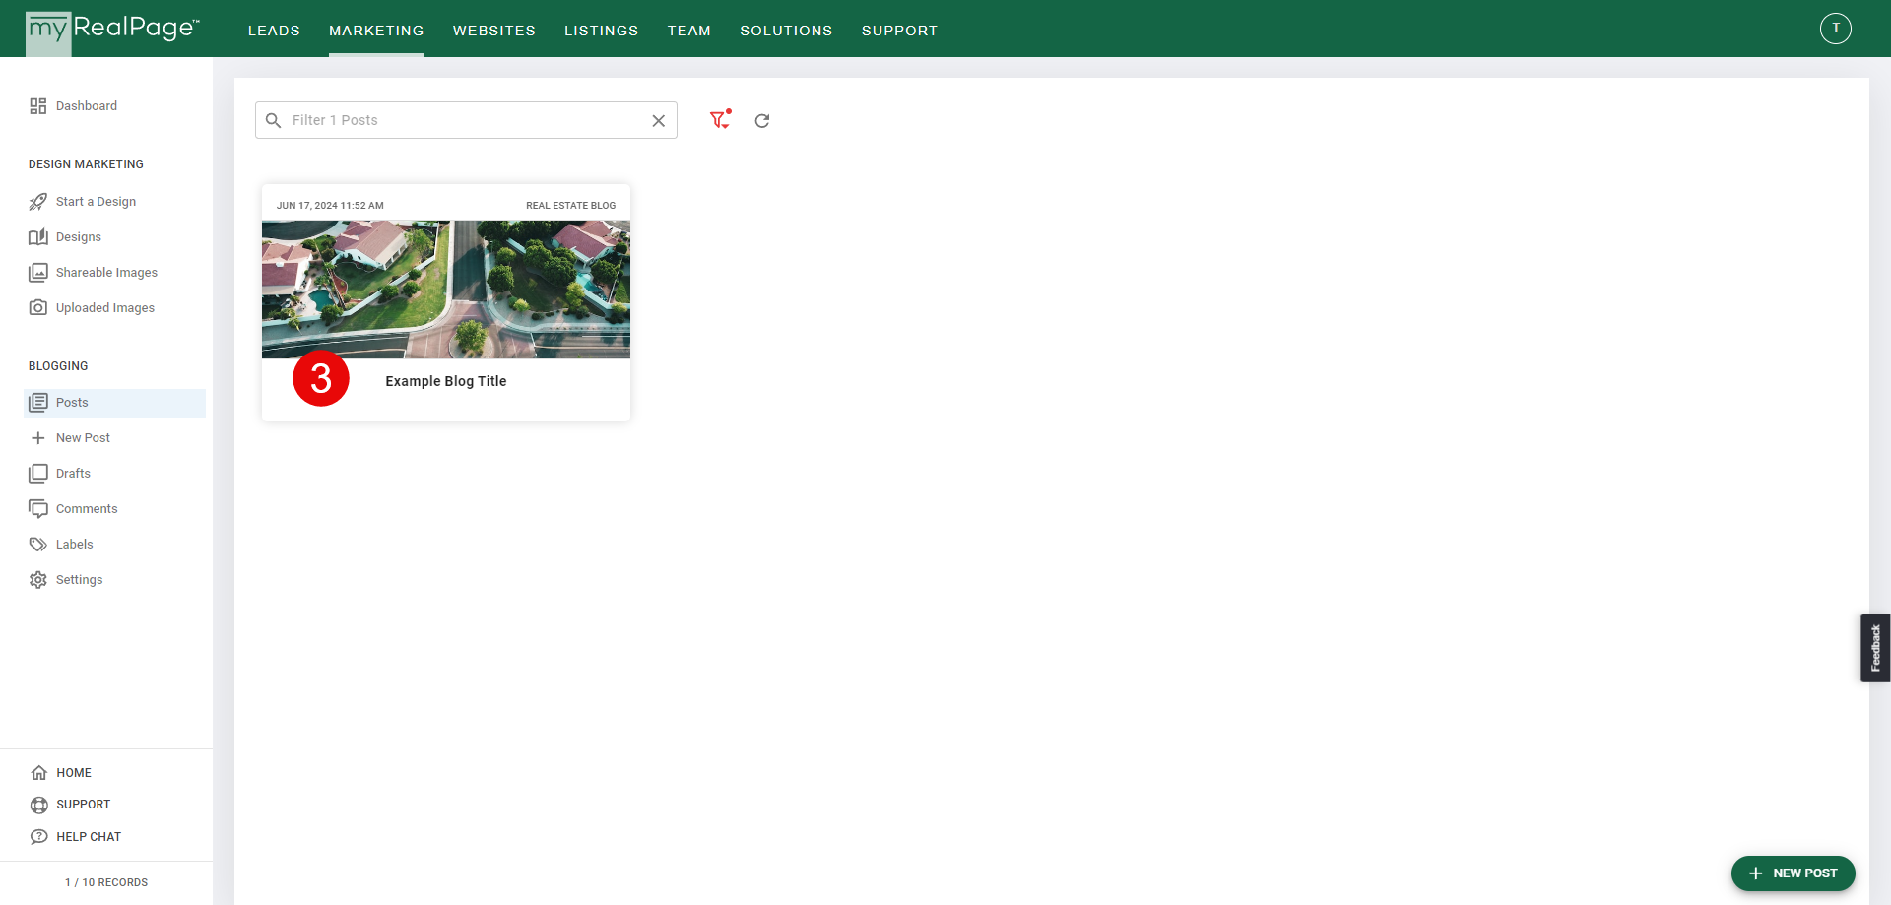Open the Comments link
Viewport: 1891px width, 905px height.
coord(87,509)
